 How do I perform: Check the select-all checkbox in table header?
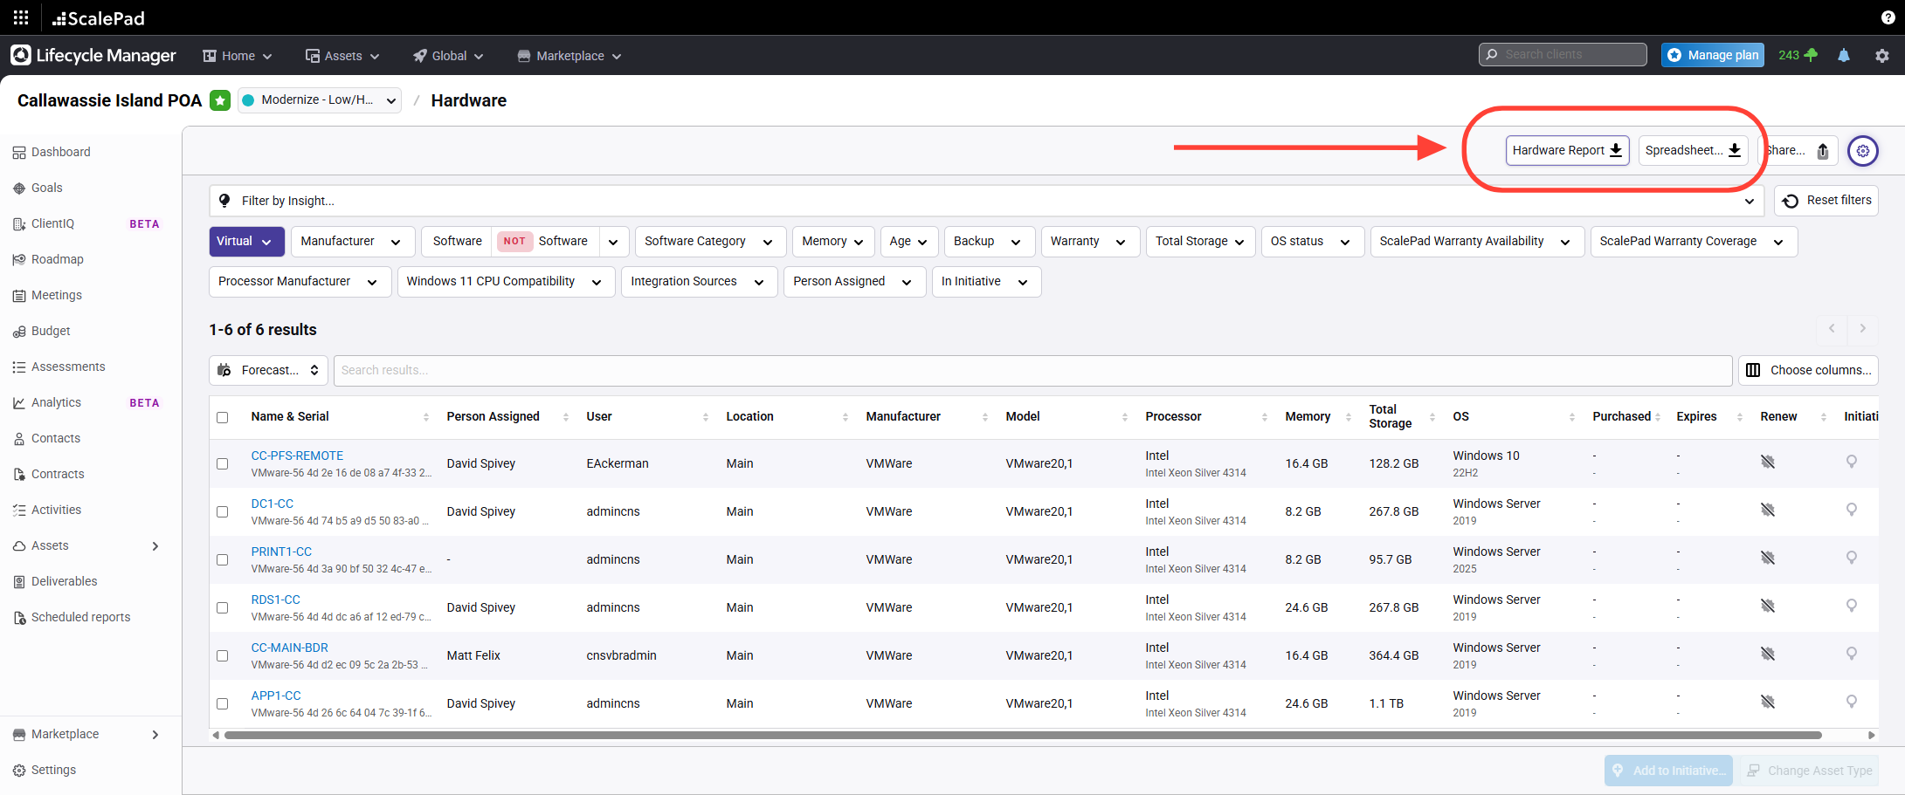pos(223,417)
